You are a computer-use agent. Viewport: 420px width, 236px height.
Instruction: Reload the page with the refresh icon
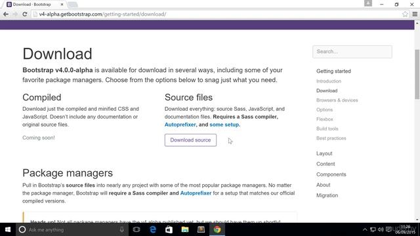point(25,14)
